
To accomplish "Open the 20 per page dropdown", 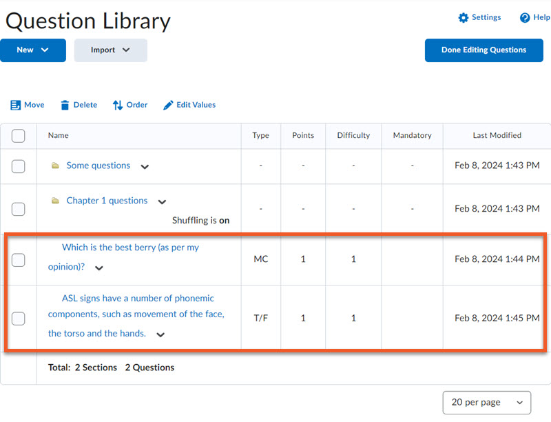I will pyautogui.click(x=486, y=402).
